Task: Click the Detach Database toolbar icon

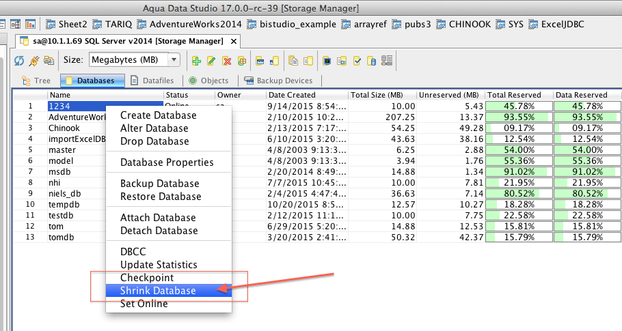Action: [x=308, y=61]
